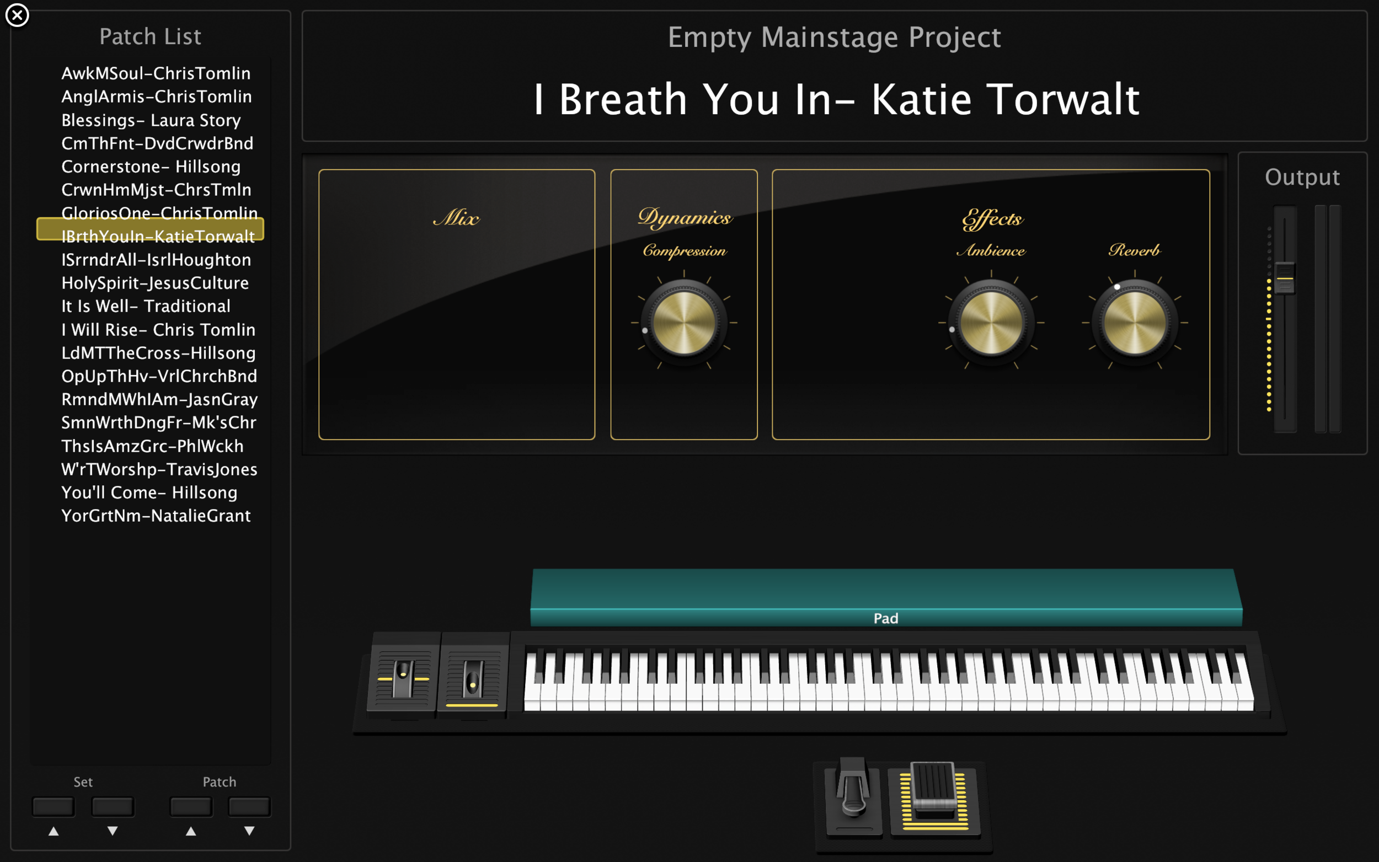The height and width of the screenshot is (862, 1379).
Task: Select CmThFnt-DvdCrwdrBnd patch
Action: click(157, 143)
